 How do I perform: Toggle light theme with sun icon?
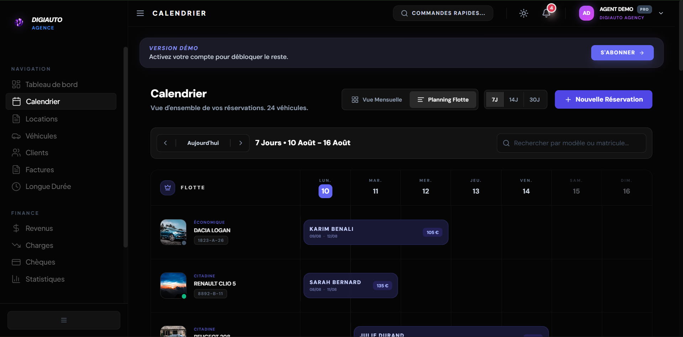pyautogui.click(x=524, y=13)
